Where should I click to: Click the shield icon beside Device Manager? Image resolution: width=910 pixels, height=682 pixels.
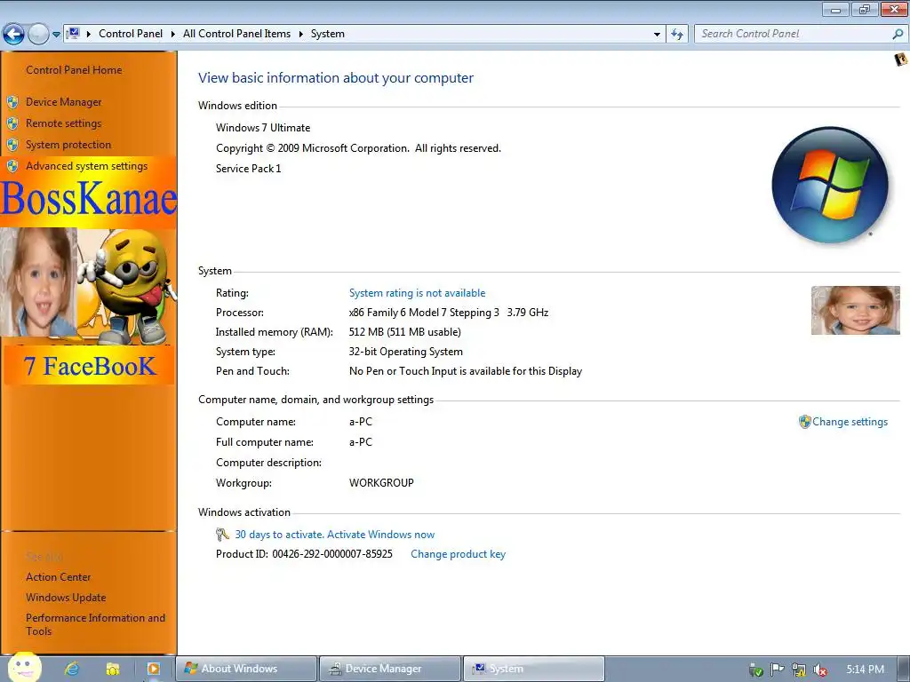[x=12, y=102]
